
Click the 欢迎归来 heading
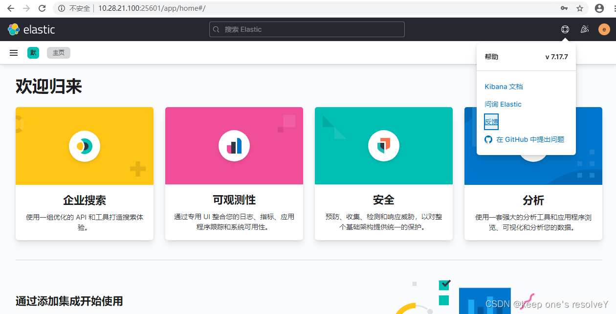tap(49, 87)
